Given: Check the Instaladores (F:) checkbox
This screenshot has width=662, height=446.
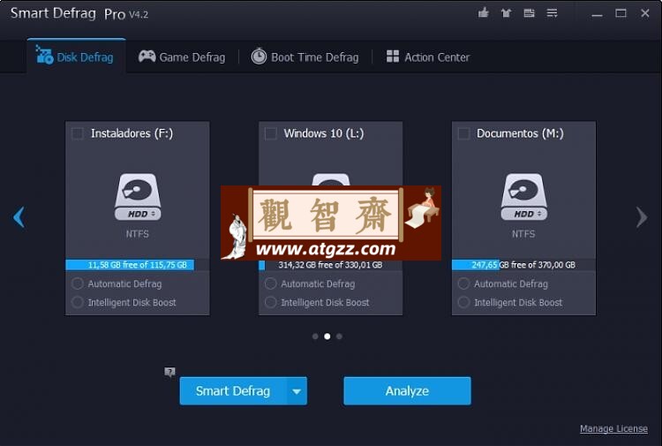Looking at the screenshot, I should [78, 133].
